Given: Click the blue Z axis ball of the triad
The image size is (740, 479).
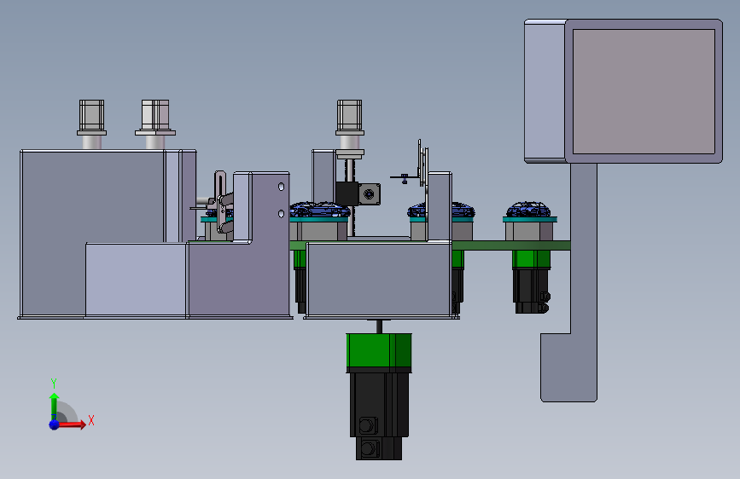Looking at the screenshot, I should tap(55, 424).
